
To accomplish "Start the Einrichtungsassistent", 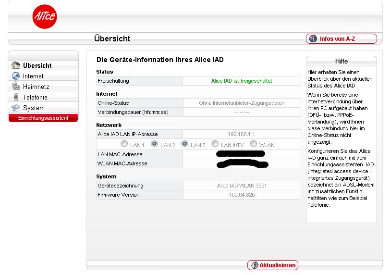I will click(43, 118).
